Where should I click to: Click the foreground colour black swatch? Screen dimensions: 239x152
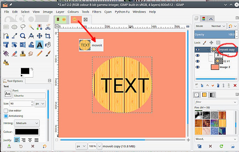point(25,71)
